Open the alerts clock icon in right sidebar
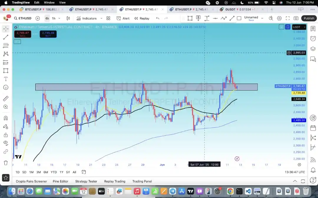 [x=313, y=39]
